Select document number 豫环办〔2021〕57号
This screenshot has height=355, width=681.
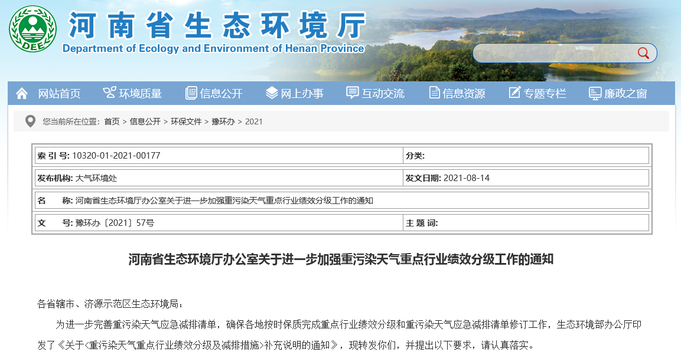[115, 223]
